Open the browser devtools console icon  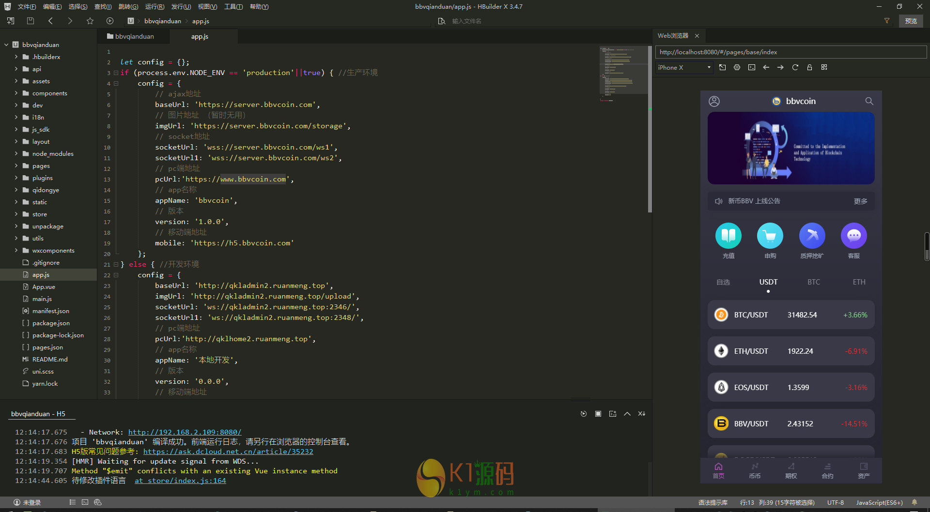pyautogui.click(x=751, y=68)
